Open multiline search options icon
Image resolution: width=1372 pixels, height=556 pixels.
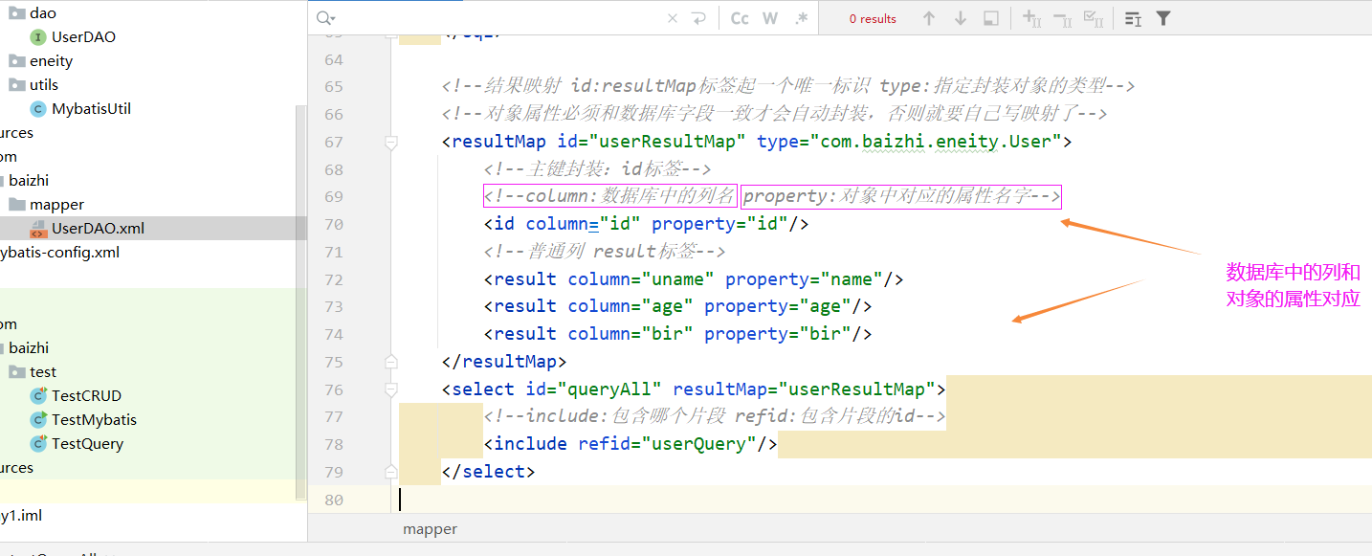click(1133, 18)
